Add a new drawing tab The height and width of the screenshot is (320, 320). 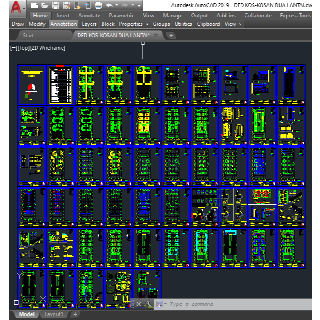(171, 36)
